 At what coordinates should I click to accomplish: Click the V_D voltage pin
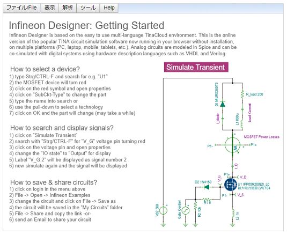[x=241, y=177]
